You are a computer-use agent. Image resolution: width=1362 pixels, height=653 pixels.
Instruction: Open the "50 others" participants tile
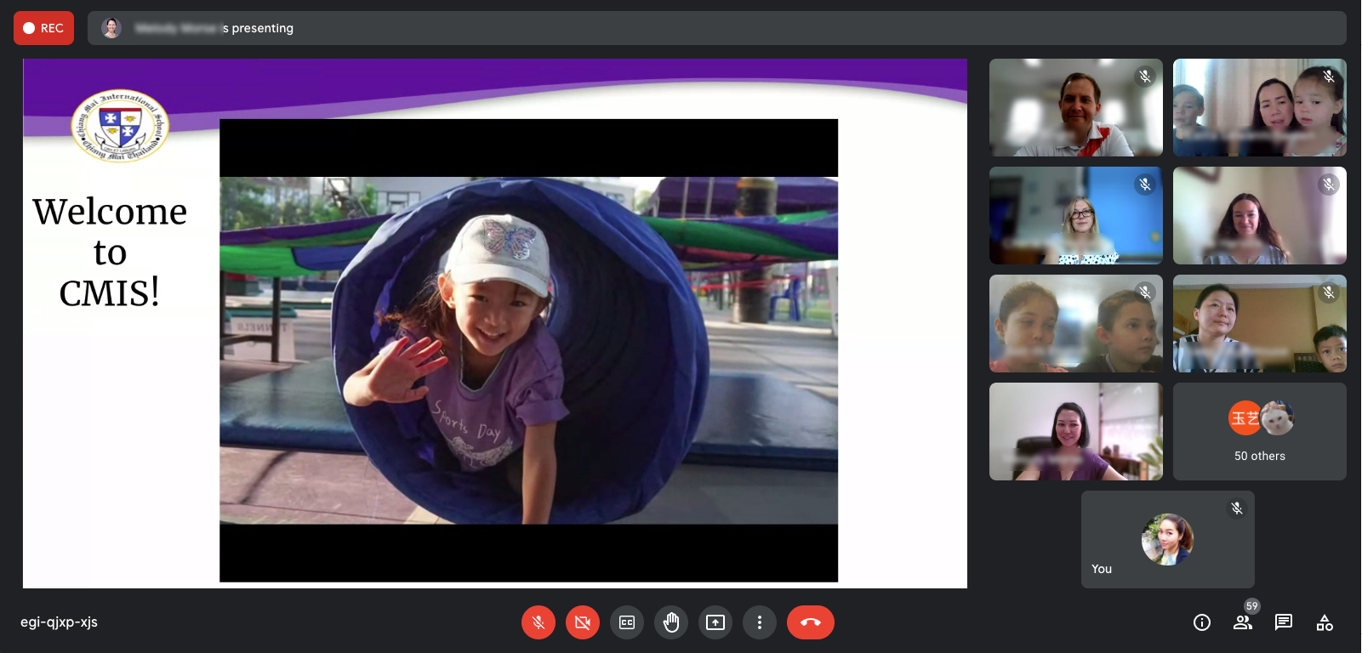click(1260, 431)
